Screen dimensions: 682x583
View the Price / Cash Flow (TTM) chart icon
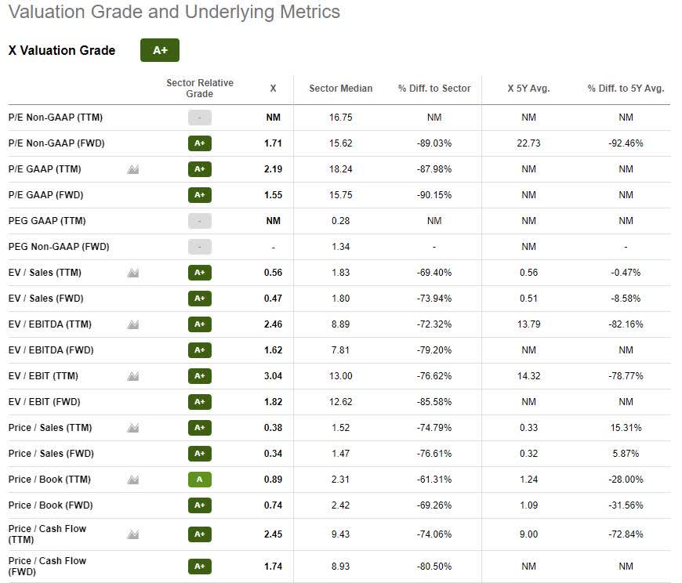[x=133, y=534]
